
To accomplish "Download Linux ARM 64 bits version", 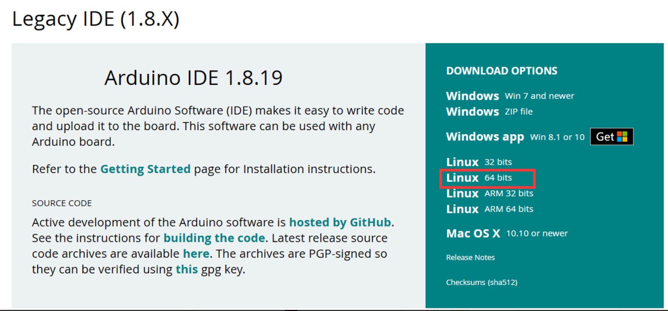I will [490, 209].
